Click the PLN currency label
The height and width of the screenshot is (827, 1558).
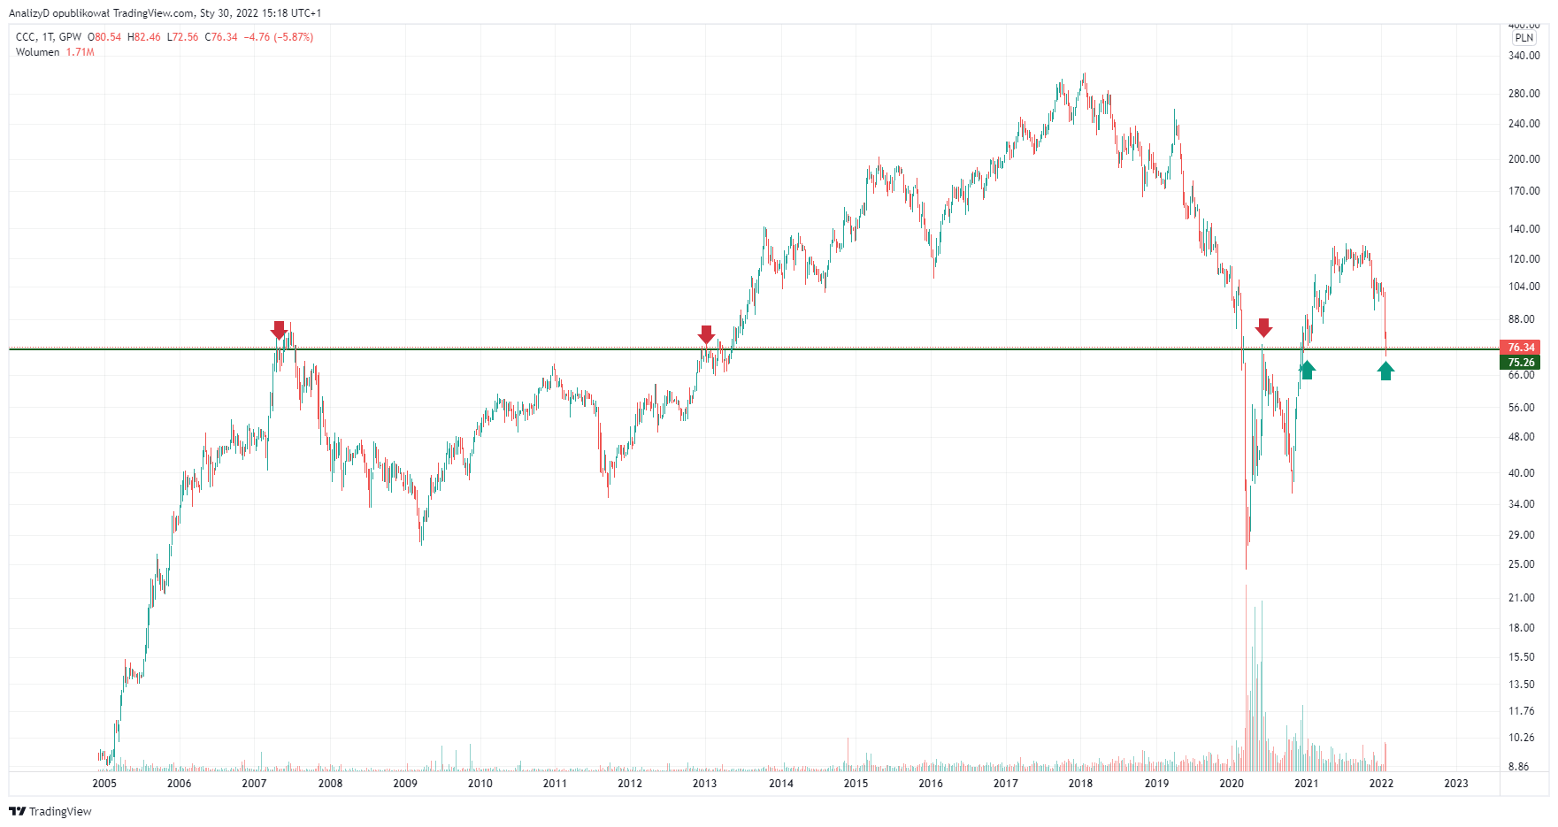coord(1523,38)
